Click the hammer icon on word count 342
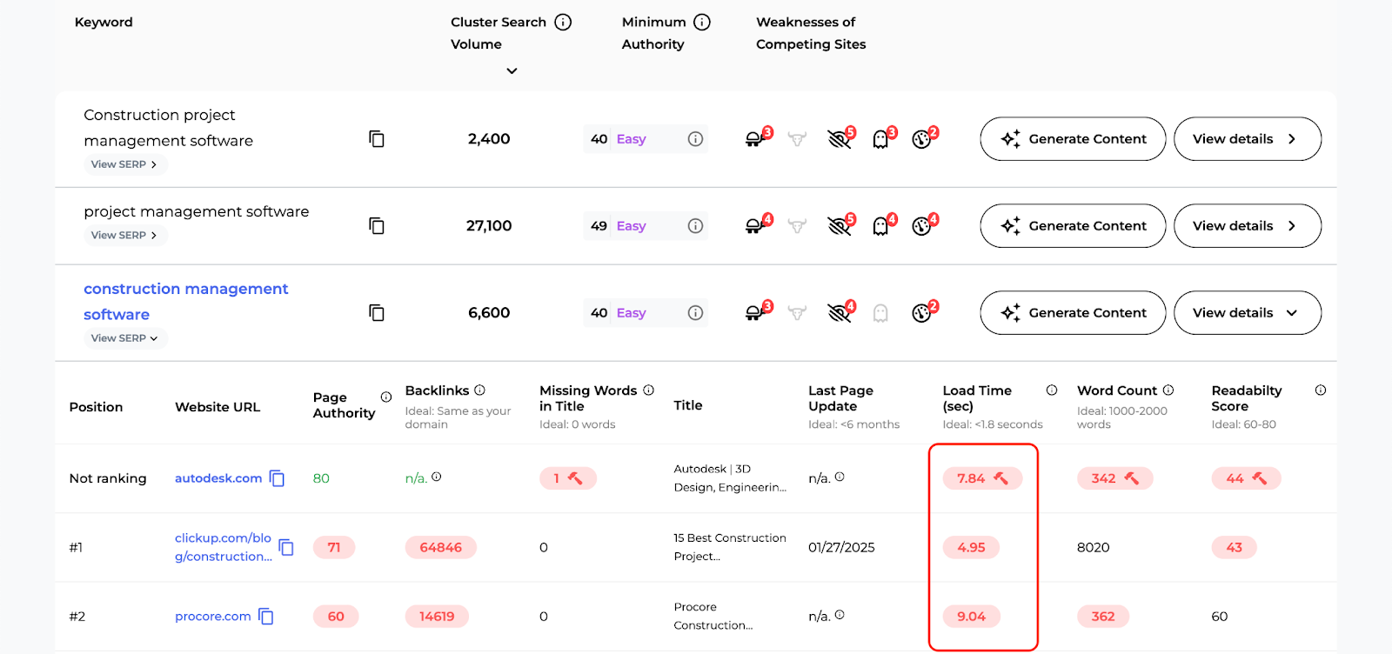1392x654 pixels. click(1129, 477)
